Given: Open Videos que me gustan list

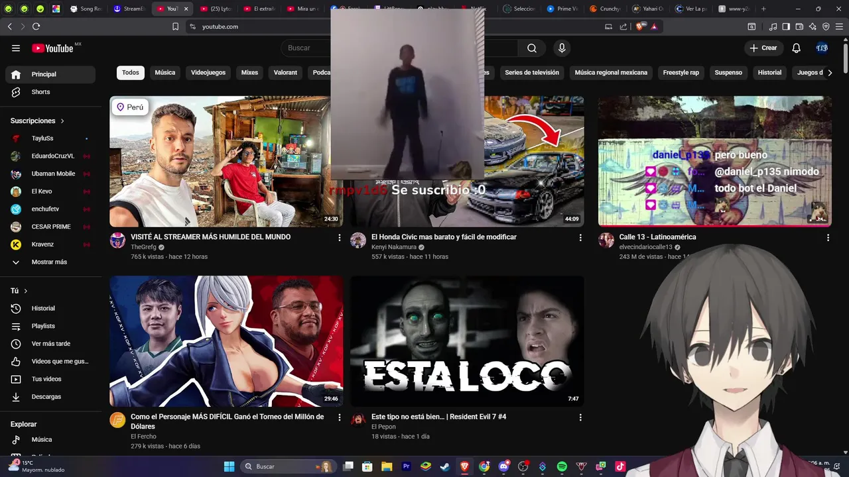Looking at the screenshot, I should coord(50,361).
